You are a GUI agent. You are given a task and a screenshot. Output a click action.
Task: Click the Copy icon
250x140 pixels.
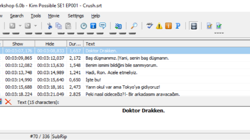[59, 26]
